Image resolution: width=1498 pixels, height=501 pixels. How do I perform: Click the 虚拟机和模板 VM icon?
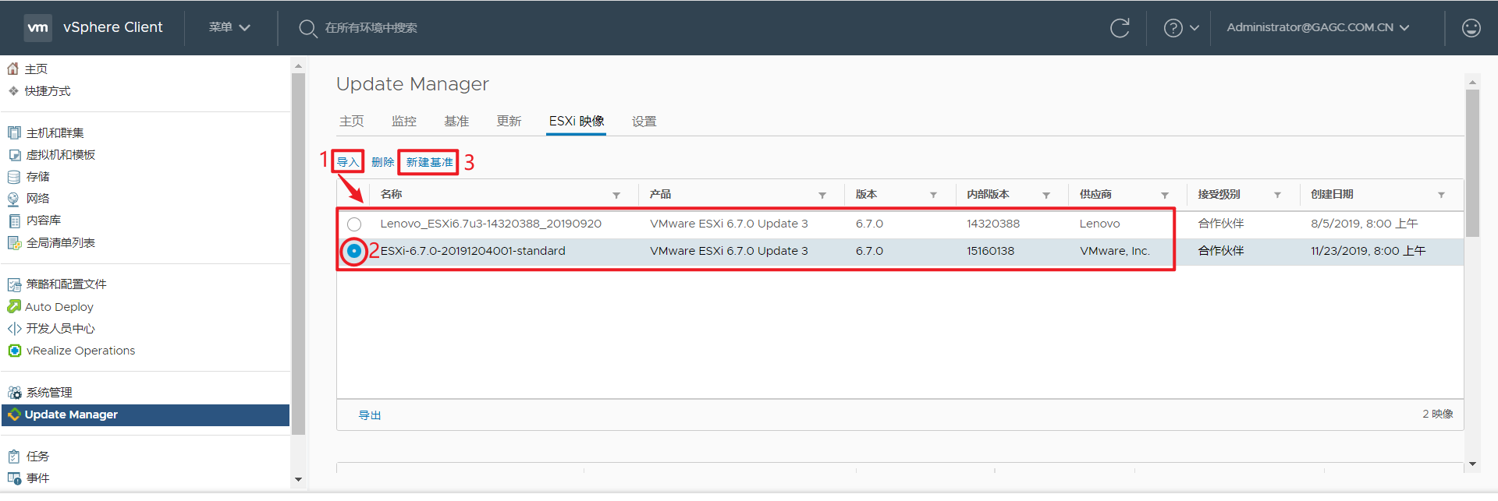tap(14, 154)
